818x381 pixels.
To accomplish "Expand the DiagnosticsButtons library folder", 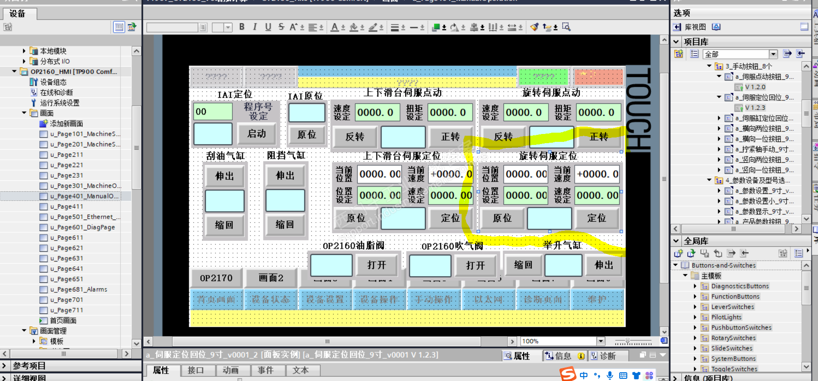I will 695,286.
